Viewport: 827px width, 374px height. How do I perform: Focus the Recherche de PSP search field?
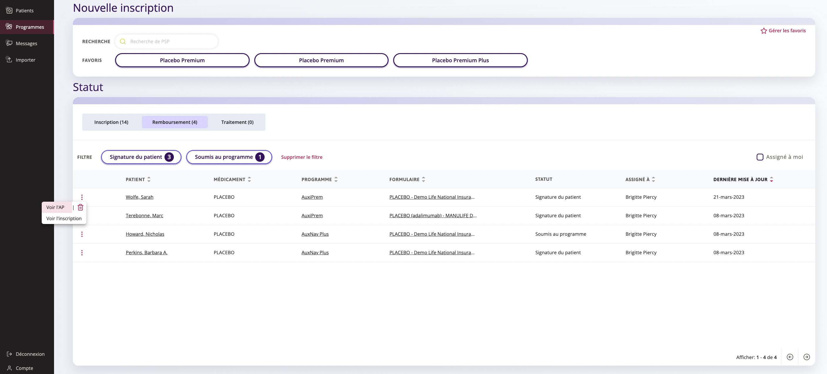tap(167, 41)
